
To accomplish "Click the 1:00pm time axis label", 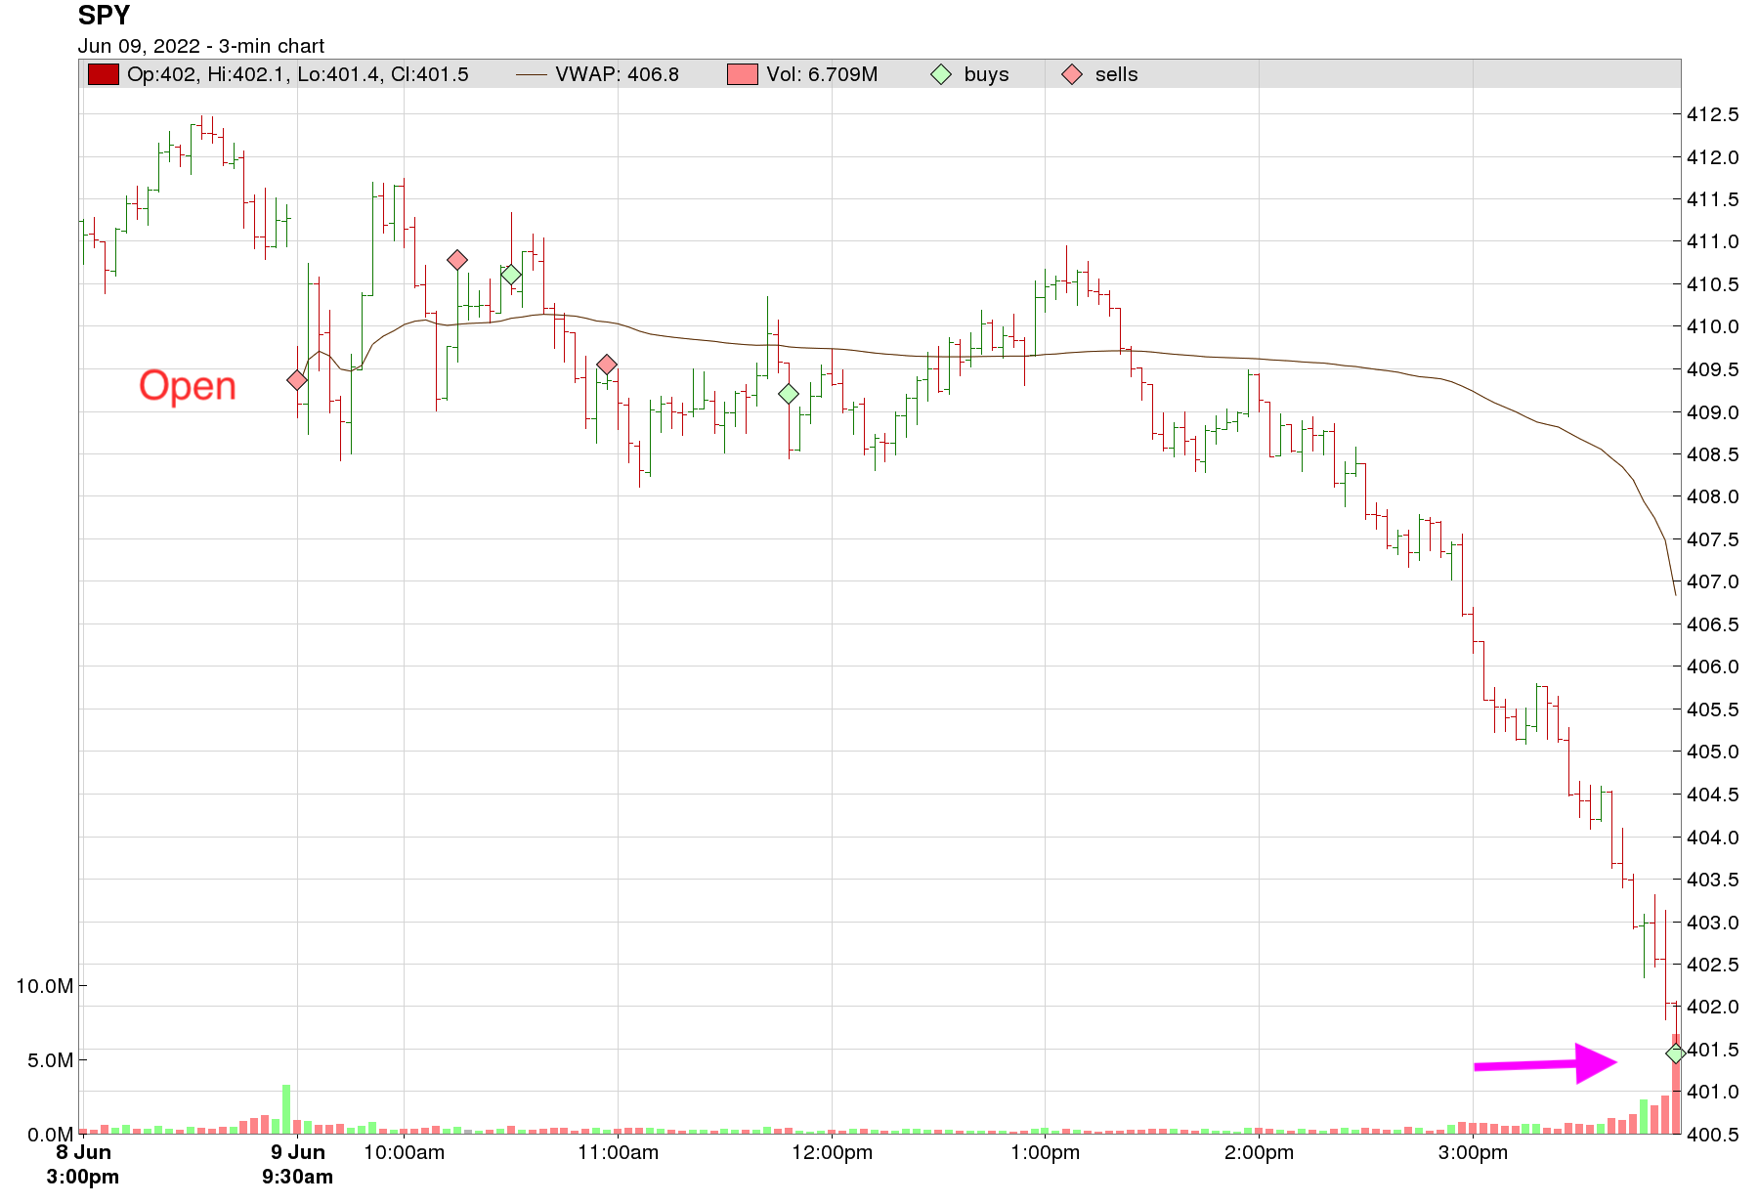I will 1046,1153.
